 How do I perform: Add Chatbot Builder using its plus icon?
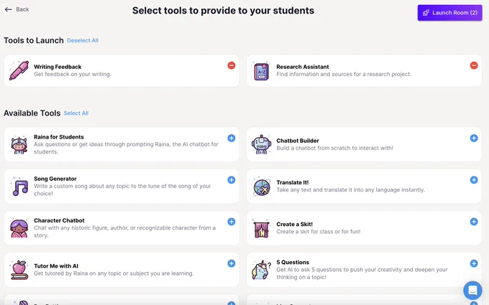[474, 139]
